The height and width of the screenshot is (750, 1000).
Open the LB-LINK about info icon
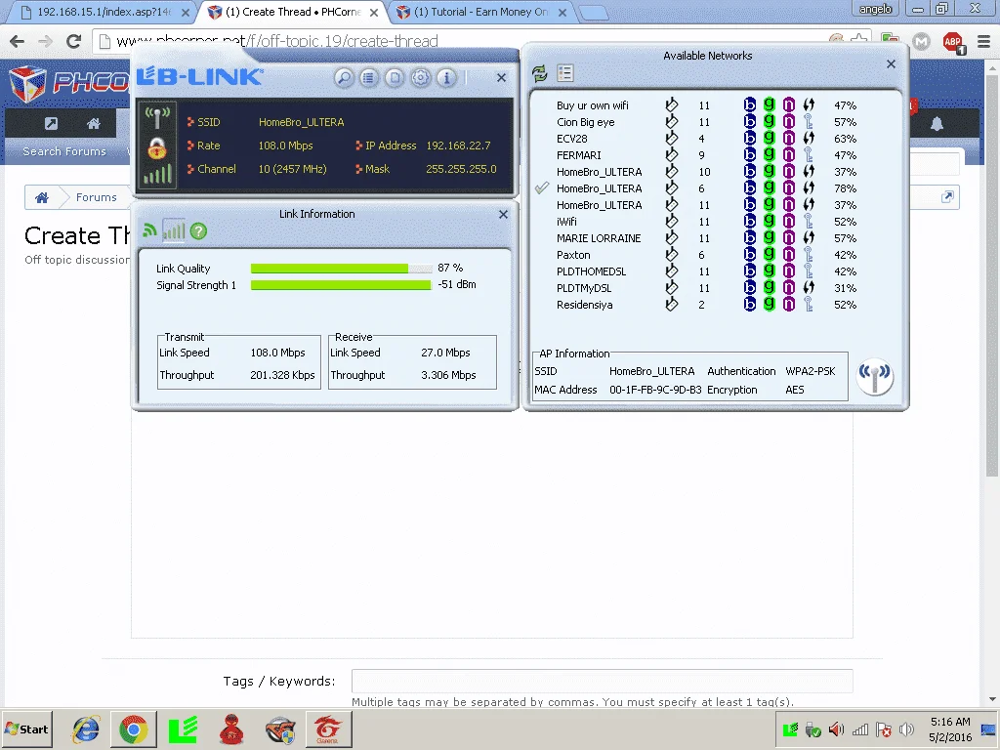(446, 78)
